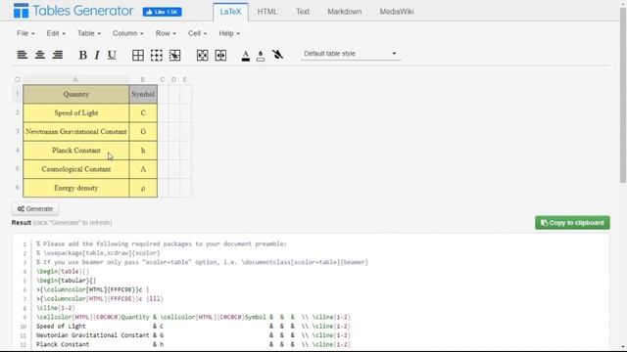627x352 pixels.
Task: Click the page vertical scrollbar
Action: coord(623,96)
